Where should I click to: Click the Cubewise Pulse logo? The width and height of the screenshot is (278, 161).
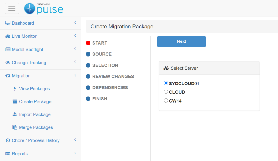point(44,8)
